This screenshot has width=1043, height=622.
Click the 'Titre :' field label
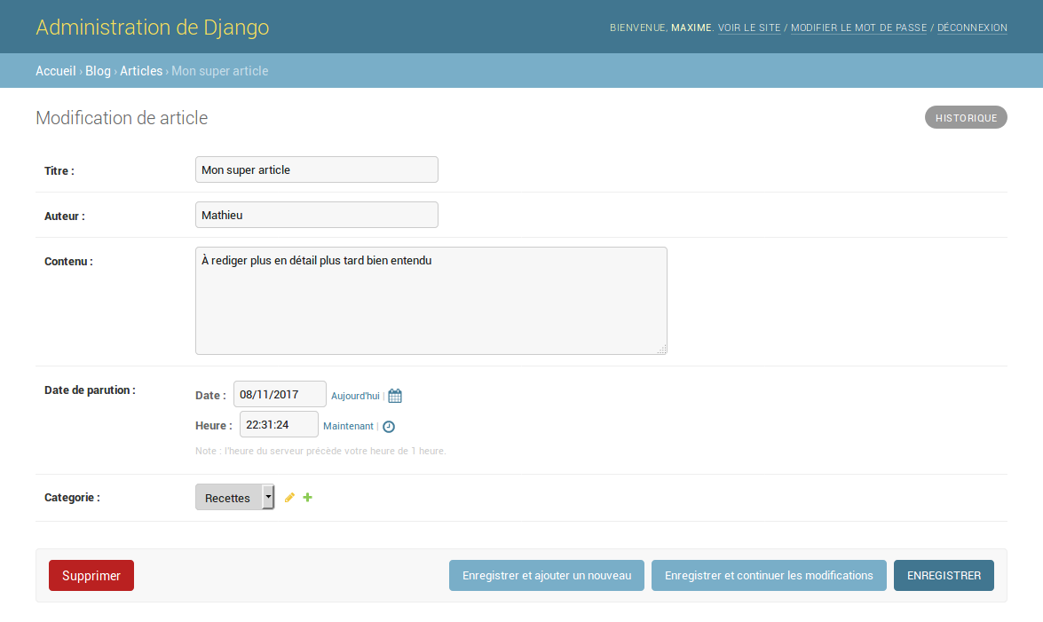coord(59,171)
